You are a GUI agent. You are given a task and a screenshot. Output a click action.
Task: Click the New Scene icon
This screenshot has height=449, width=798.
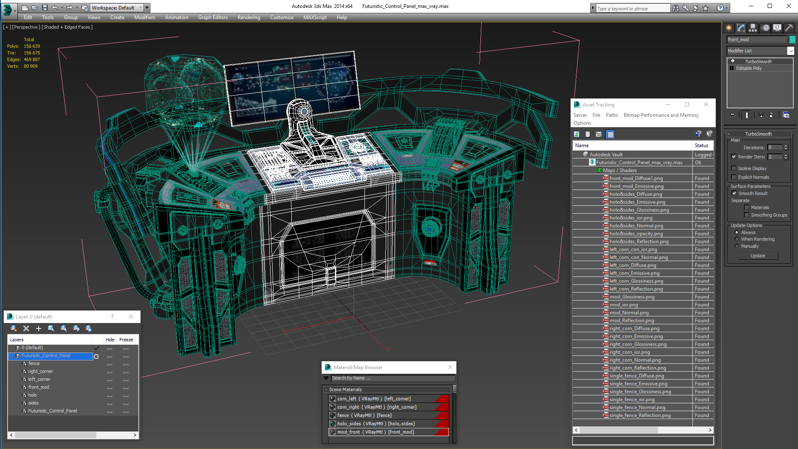click(x=25, y=7)
